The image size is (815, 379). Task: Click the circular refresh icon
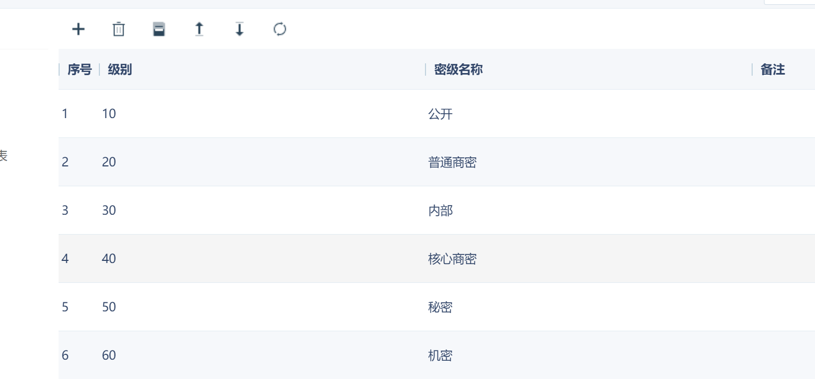click(x=280, y=29)
